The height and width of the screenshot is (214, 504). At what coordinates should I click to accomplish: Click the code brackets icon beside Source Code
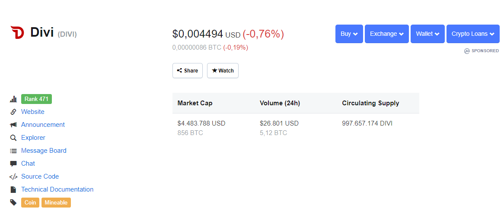pos(13,177)
